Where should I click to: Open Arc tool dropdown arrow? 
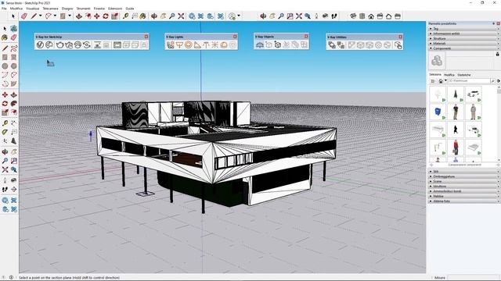click(55, 16)
